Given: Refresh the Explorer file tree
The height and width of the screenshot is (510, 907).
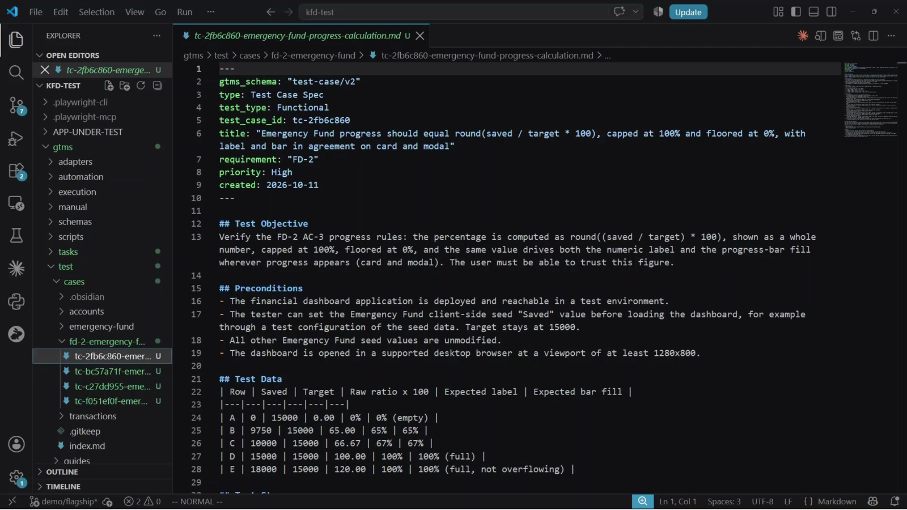Looking at the screenshot, I should (141, 86).
